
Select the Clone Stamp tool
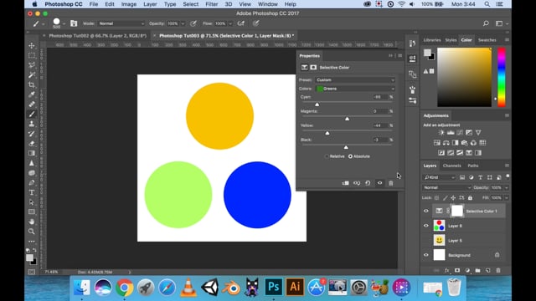[32, 124]
